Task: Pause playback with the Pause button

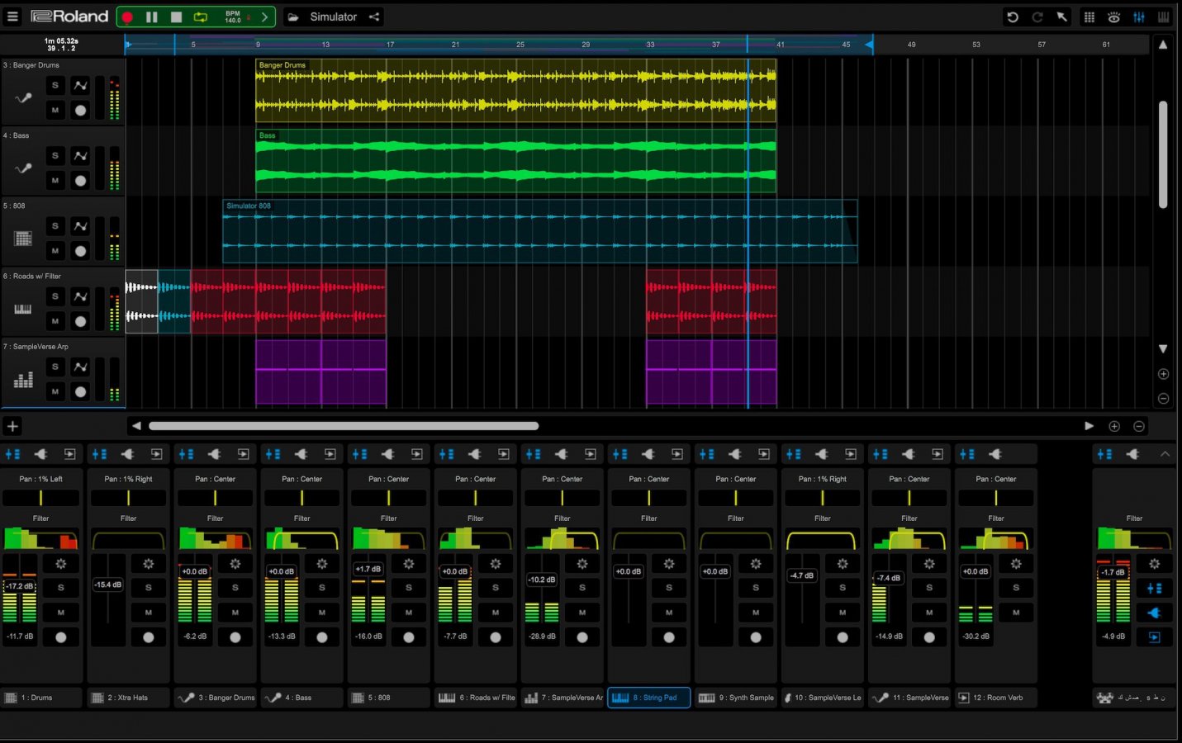Action: (x=152, y=16)
